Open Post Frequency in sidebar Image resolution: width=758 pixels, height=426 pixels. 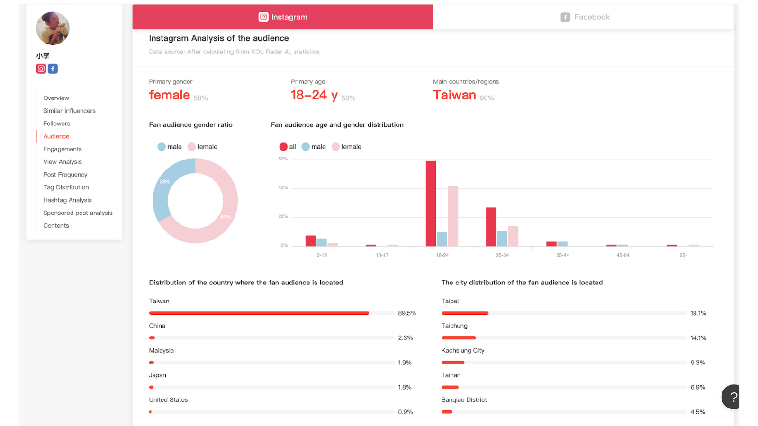pos(65,175)
